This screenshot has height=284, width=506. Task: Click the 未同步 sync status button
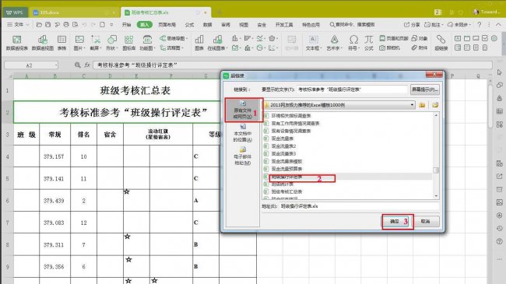coord(459,25)
